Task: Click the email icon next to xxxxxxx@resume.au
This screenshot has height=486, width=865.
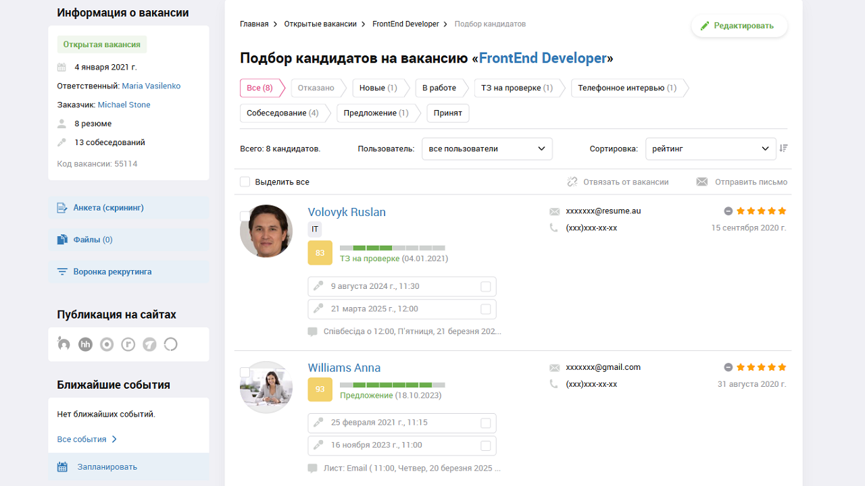Action: pos(555,211)
